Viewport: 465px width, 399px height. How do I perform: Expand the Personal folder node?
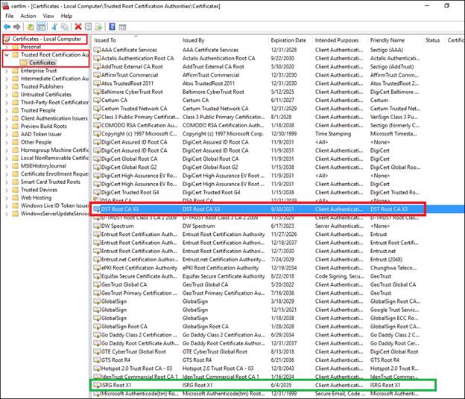pos(7,47)
